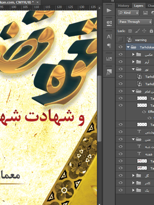The width and height of the screenshot is (154, 205).
Task: Open the Paragraph panel icon
Action: tap(109, 45)
